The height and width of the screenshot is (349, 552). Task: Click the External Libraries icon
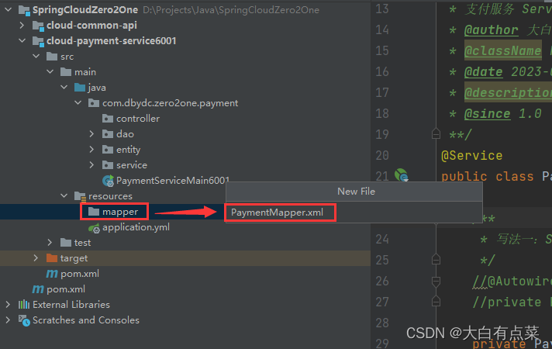click(x=24, y=304)
